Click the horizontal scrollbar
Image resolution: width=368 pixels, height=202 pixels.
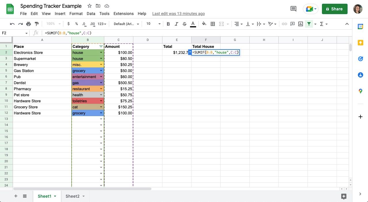(x=82, y=189)
